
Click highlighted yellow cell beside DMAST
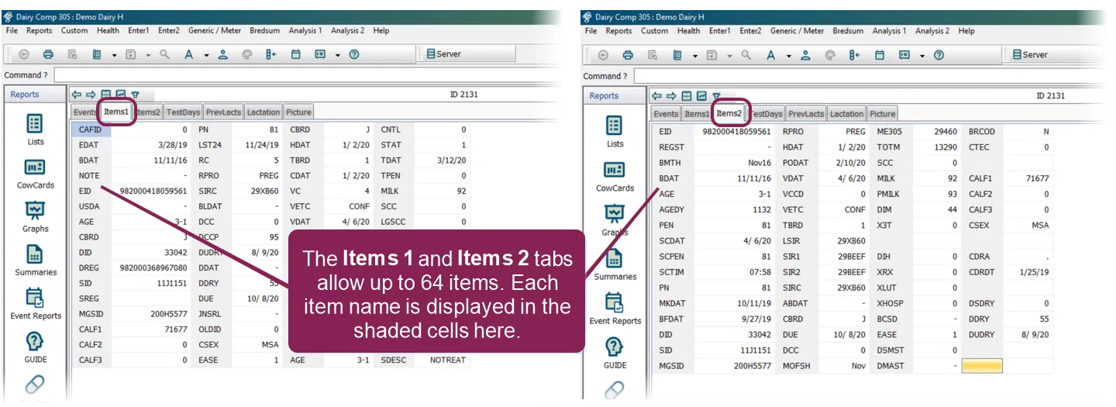(x=982, y=366)
